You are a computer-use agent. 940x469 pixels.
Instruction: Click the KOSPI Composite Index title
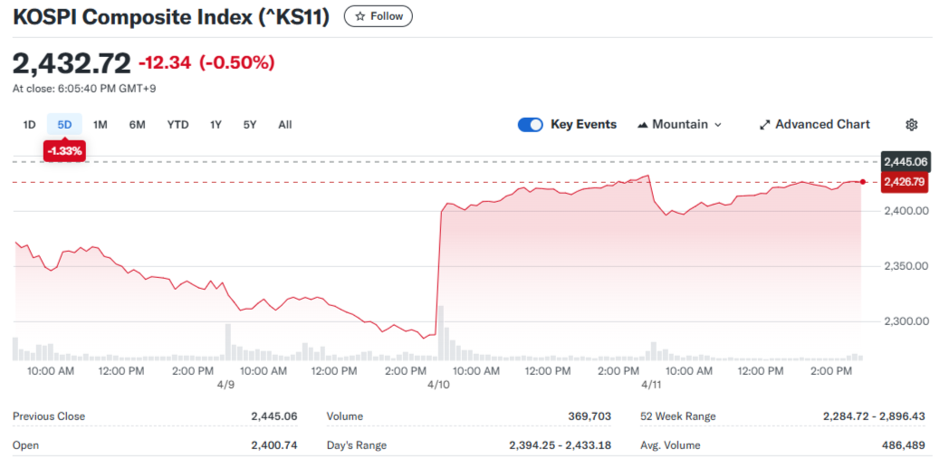[x=171, y=17]
